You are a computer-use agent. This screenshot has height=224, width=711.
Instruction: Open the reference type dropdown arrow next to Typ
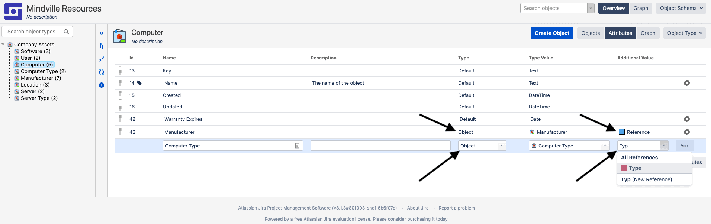(x=664, y=146)
